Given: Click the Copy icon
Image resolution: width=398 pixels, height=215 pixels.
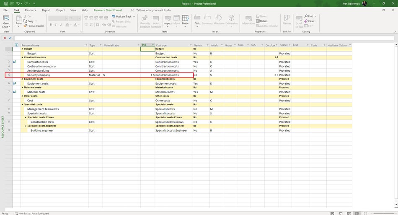Looking at the screenshot, I should click(x=26, y=21).
